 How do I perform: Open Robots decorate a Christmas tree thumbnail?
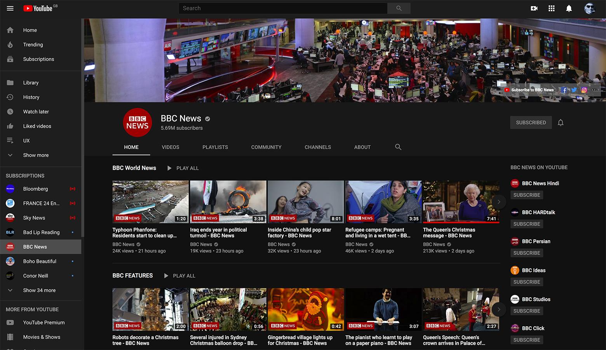click(x=151, y=309)
